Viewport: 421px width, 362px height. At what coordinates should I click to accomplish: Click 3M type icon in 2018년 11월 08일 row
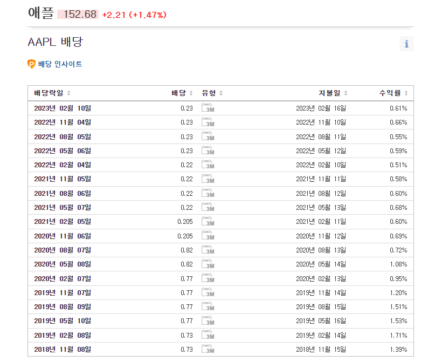click(208, 349)
